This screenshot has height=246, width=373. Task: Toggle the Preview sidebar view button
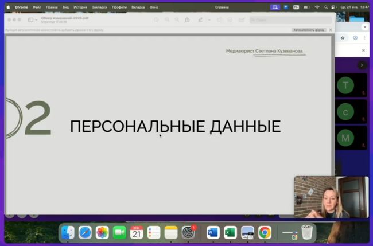(32, 20)
